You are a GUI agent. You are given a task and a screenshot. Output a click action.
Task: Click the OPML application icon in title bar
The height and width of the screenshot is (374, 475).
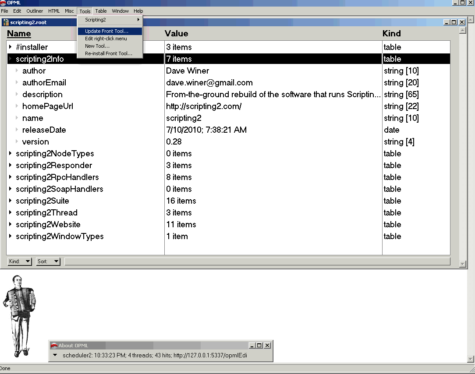(x=3, y=3)
